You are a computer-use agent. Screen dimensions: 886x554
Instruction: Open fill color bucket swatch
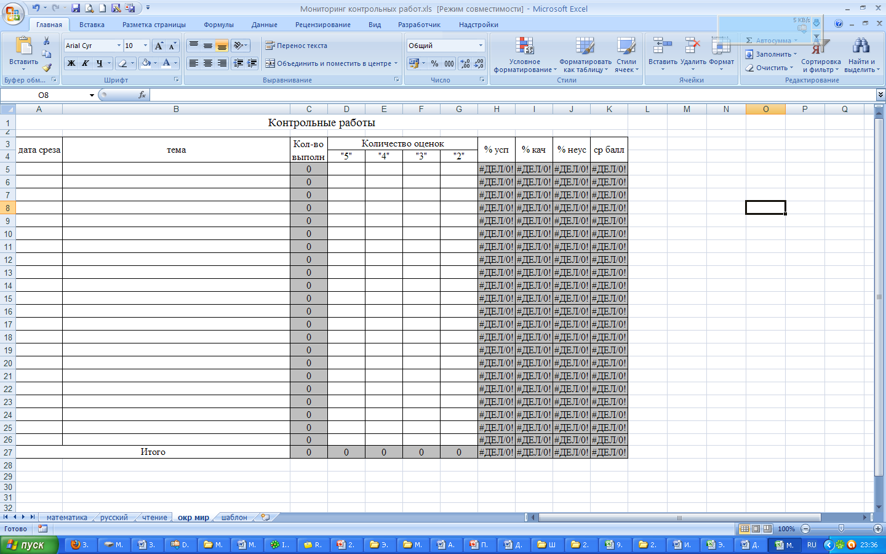146,63
